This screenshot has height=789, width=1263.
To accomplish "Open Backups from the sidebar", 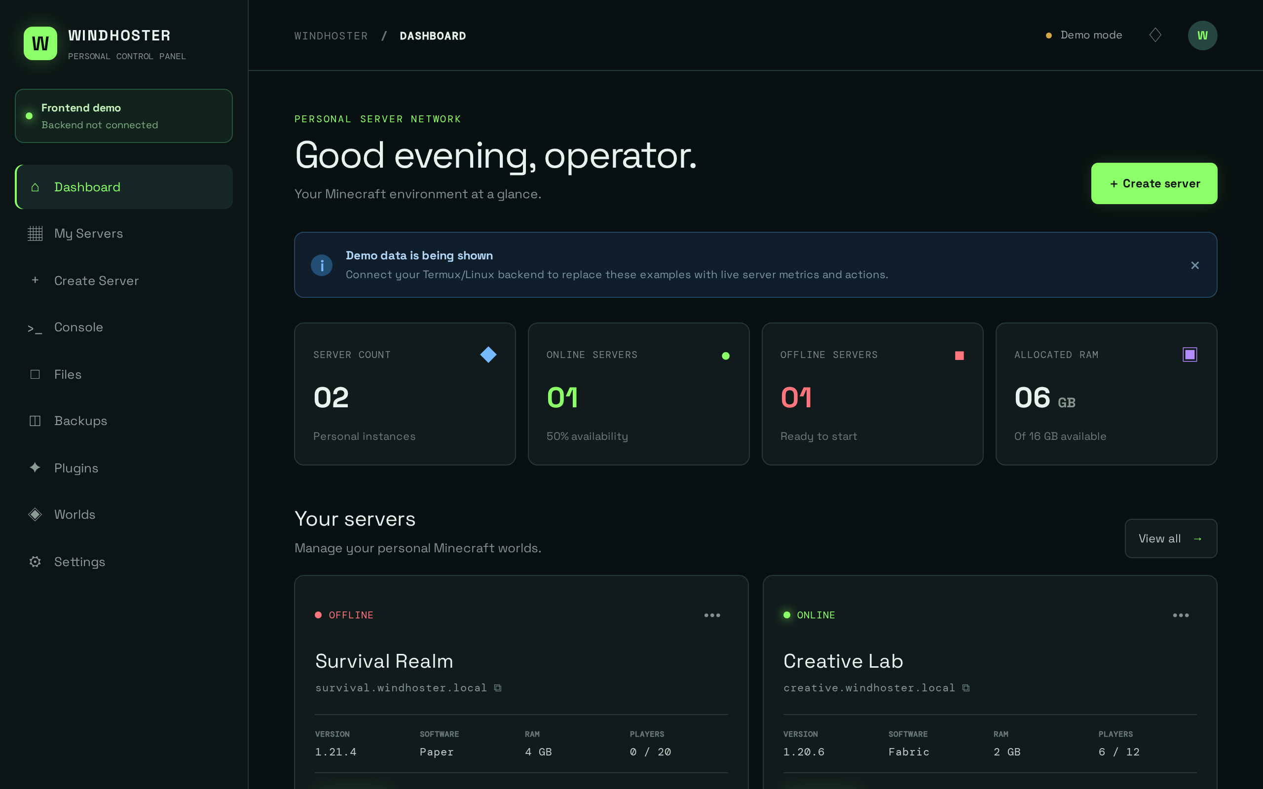I will [124, 421].
